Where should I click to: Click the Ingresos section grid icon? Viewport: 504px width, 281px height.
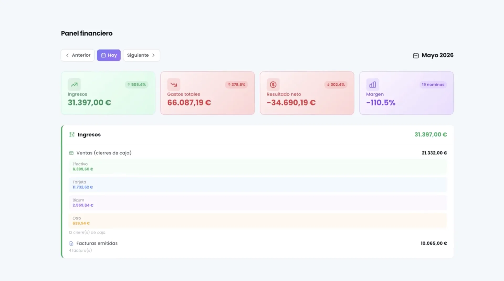click(72, 134)
